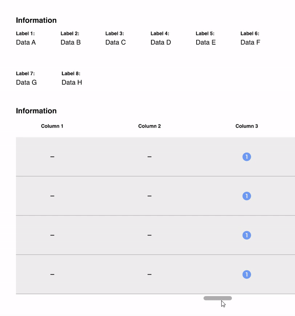Click the horizontal scrollbar thumb below the table

pyautogui.click(x=218, y=298)
